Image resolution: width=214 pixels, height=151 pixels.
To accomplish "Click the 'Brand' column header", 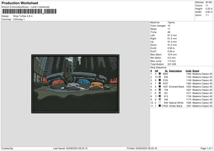I will (x=196, y=71).
